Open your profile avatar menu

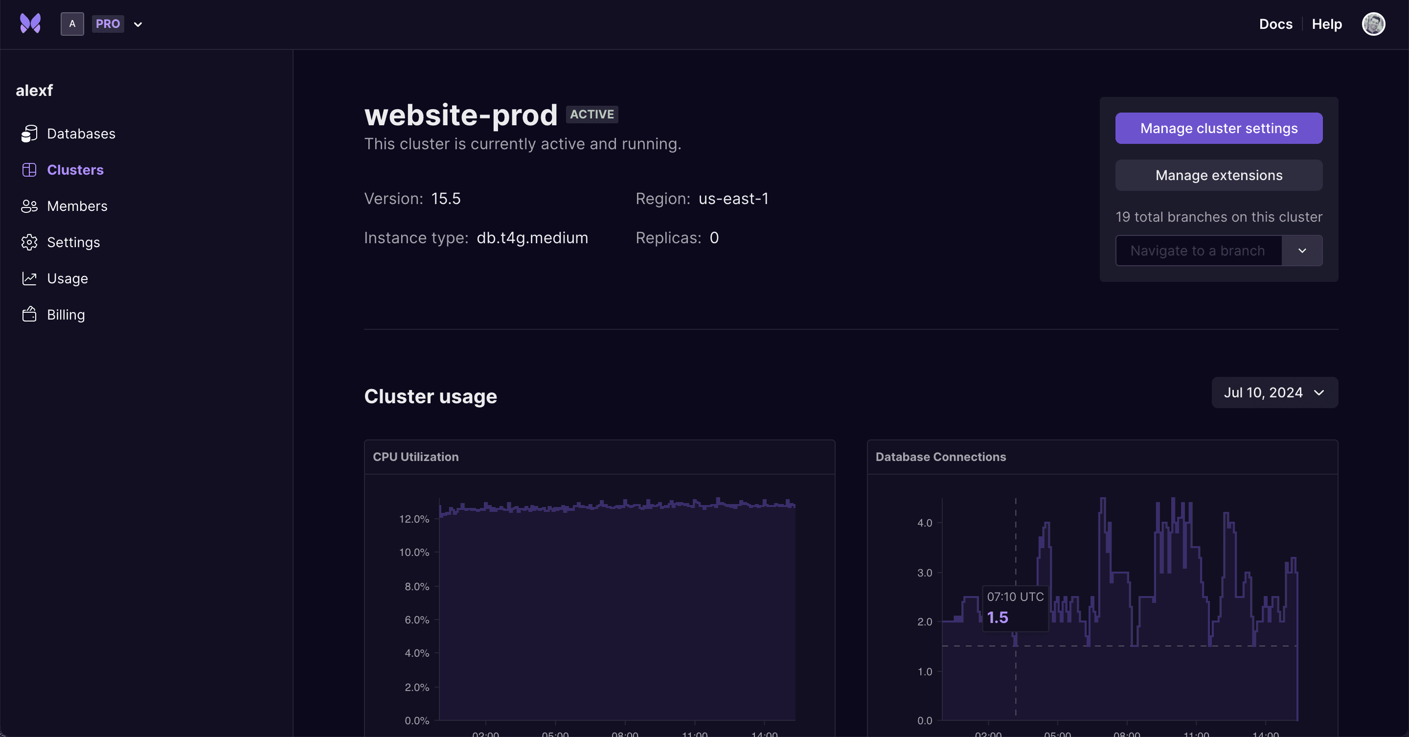1374,23
